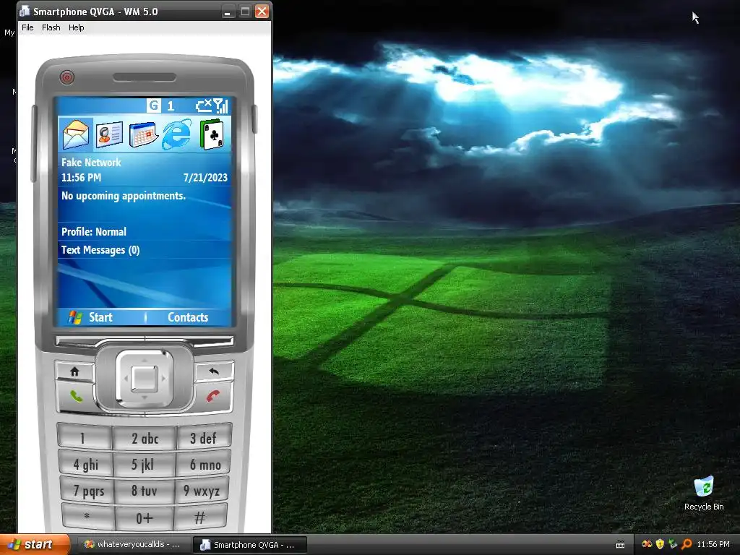The height and width of the screenshot is (555, 740).
Task: Launch Internet Explorer icon on phone screen
Action: [177, 134]
